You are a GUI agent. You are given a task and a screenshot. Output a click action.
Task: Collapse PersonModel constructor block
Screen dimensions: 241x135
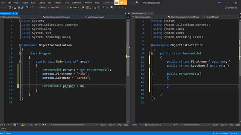tap(151, 74)
